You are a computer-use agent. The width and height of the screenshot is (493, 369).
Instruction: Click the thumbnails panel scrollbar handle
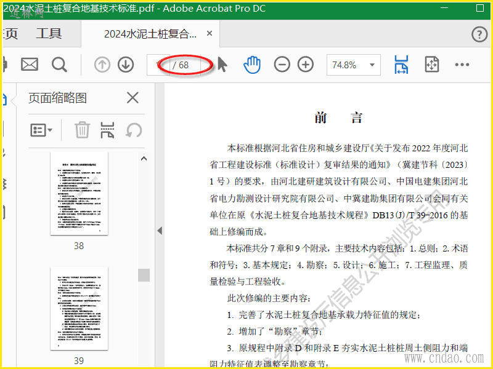tap(144, 275)
